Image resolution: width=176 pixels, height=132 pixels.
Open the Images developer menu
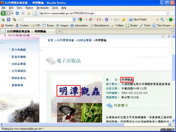tap(62, 26)
